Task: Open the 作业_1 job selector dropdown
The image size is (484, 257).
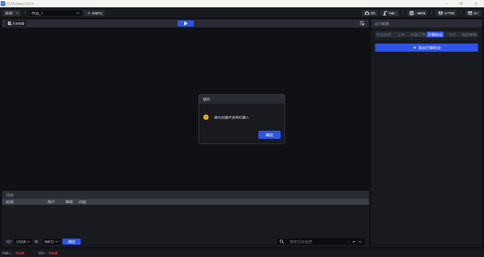Action: click(x=56, y=13)
